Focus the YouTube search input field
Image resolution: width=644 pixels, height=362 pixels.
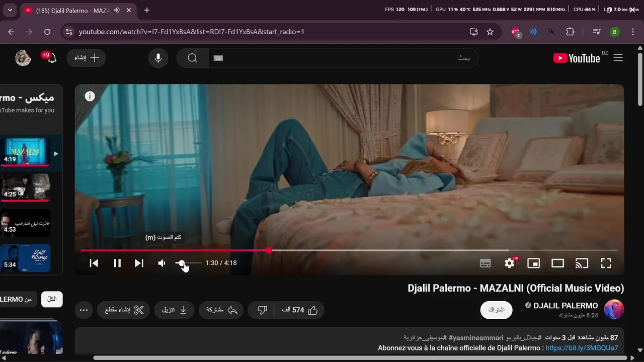click(x=342, y=58)
